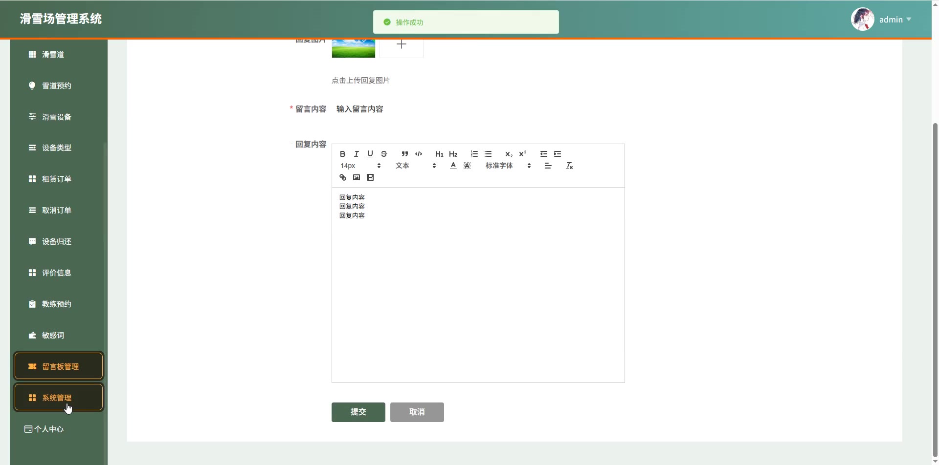Go to 设备归还 menu item
The image size is (939, 465).
59,241
